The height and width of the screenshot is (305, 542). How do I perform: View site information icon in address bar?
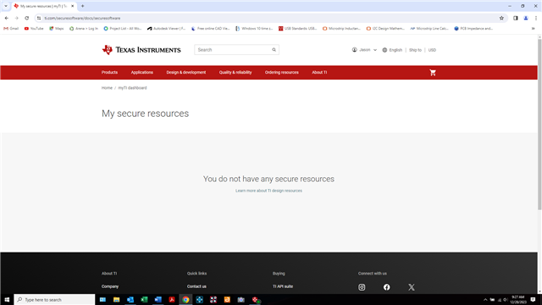pos(39,18)
